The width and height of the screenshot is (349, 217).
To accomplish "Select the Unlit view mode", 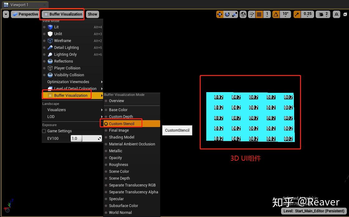I will (x=58, y=34).
